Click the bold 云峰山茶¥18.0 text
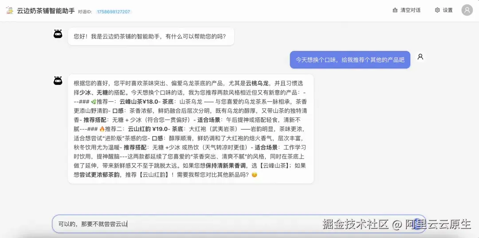Viewport: 479px width, 238px height. (139, 102)
